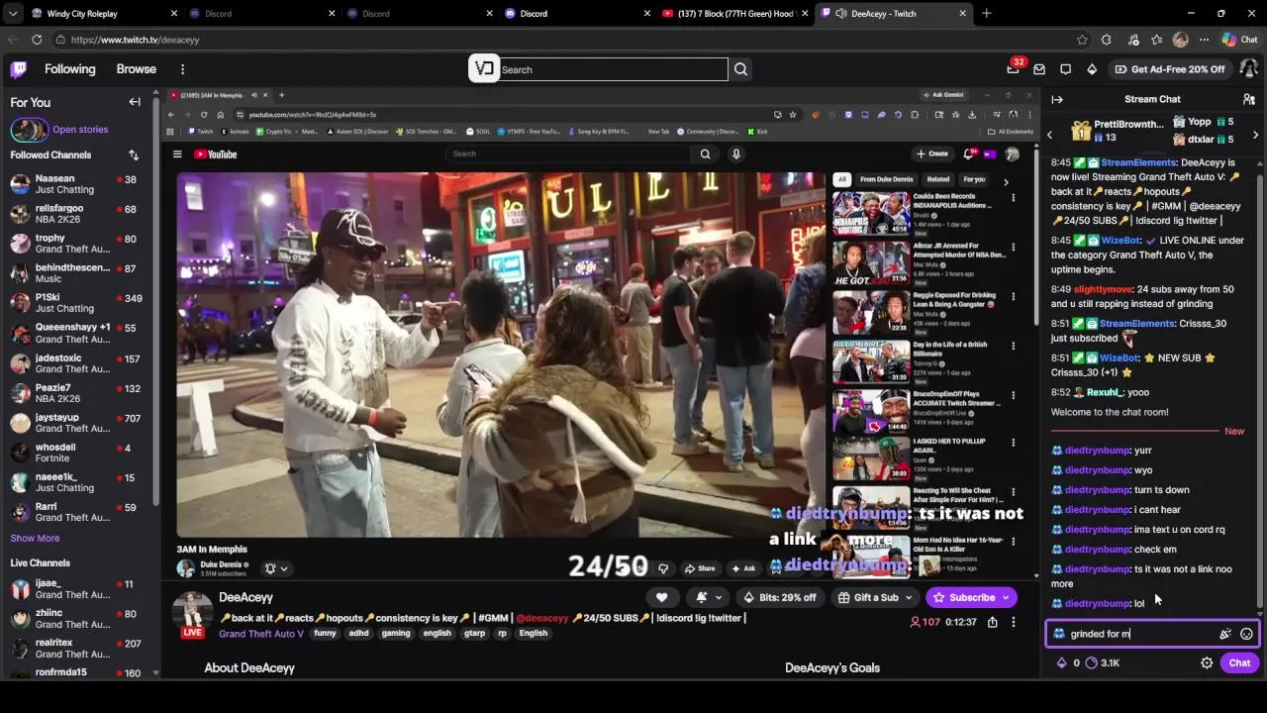1267x713 pixels.
Task: Open Open stories link
Action: click(80, 130)
